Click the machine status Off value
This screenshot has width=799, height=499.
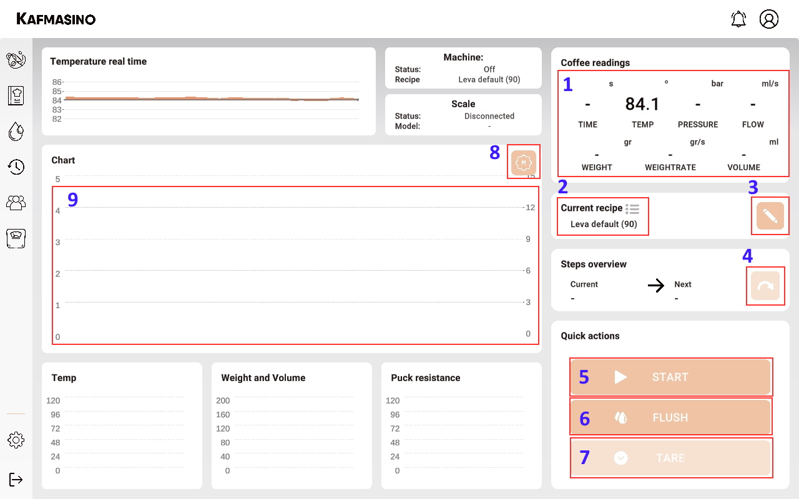pyautogui.click(x=489, y=69)
